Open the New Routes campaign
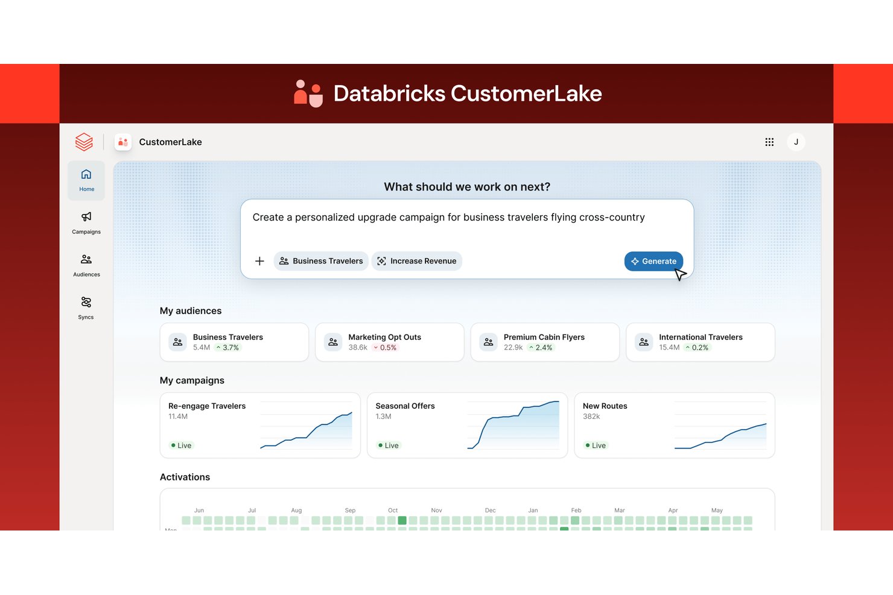 [x=675, y=426]
